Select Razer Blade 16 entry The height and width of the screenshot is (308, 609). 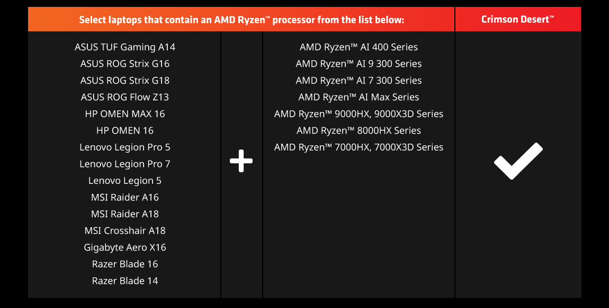[x=125, y=264]
